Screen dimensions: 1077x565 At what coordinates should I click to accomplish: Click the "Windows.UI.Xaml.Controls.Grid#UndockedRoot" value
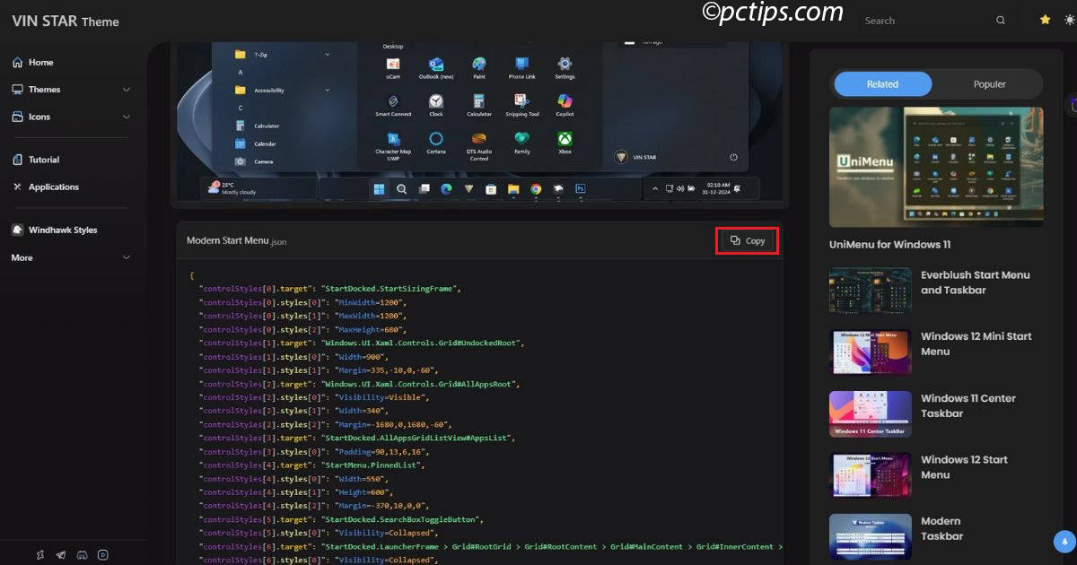pos(422,343)
